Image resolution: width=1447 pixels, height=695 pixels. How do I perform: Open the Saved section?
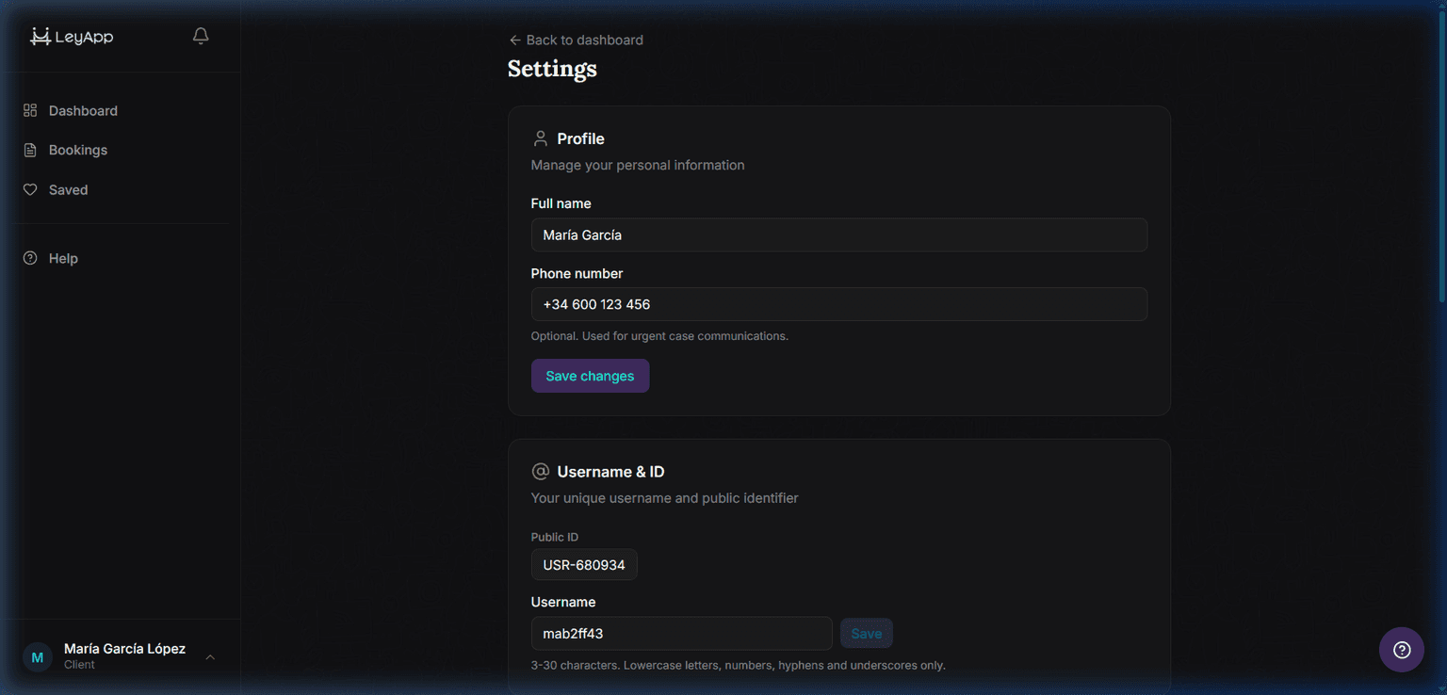point(67,189)
